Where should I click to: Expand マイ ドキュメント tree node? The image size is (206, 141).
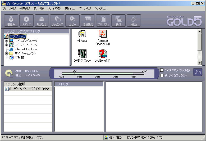click(6, 53)
